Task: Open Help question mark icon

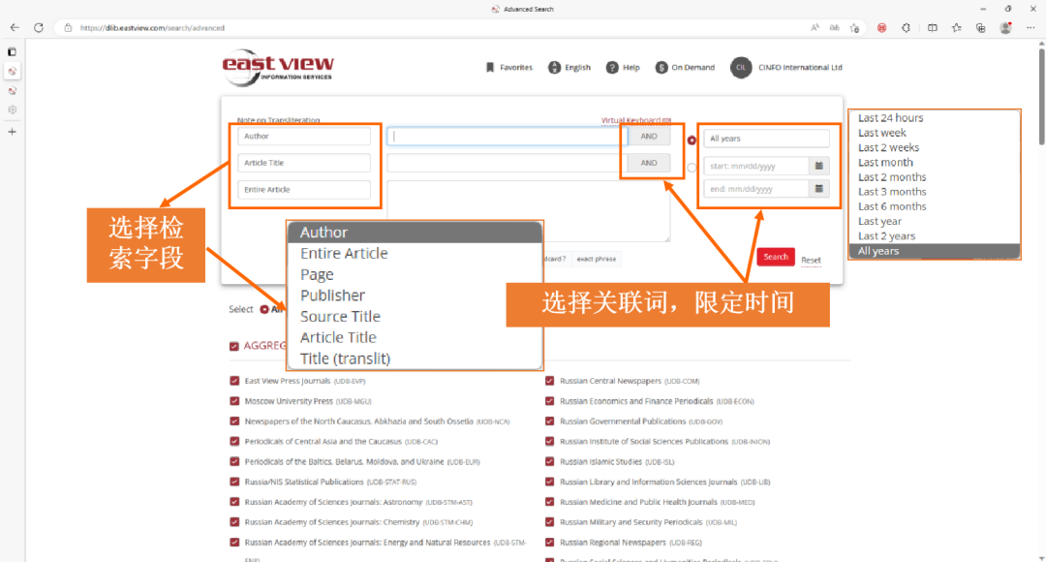Action: point(612,68)
